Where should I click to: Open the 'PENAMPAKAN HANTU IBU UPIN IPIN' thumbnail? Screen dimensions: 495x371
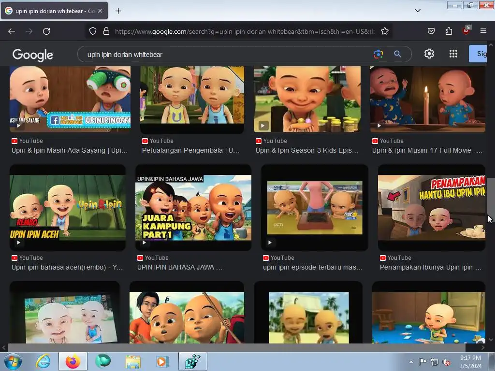[432, 208]
